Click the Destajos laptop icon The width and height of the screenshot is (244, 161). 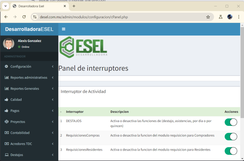(6, 155)
